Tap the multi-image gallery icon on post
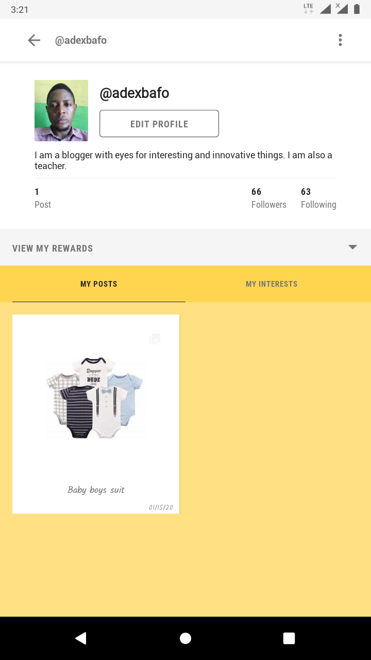 point(155,339)
